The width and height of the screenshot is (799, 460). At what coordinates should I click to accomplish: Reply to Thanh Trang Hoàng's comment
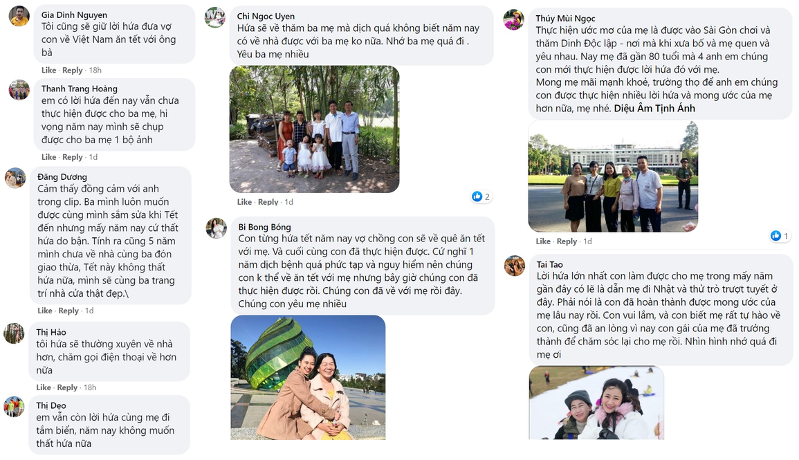[x=73, y=157]
